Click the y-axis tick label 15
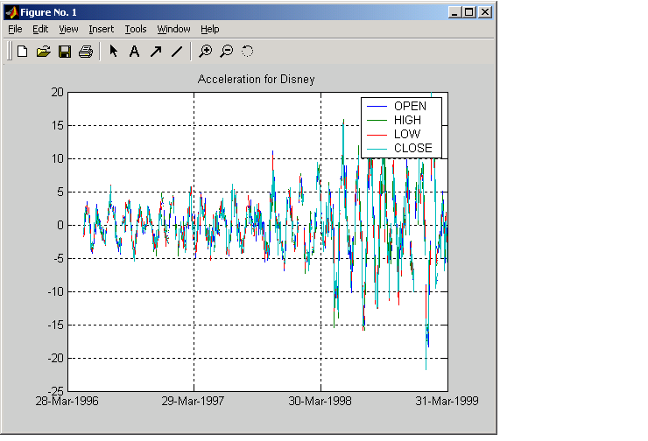The width and height of the screenshot is (648, 441). (x=58, y=125)
